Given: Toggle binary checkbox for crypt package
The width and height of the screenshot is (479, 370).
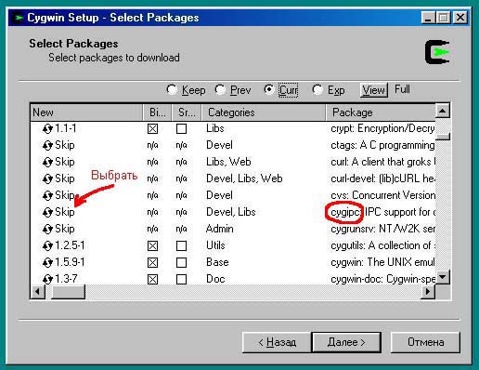Looking at the screenshot, I should tap(152, 128).
